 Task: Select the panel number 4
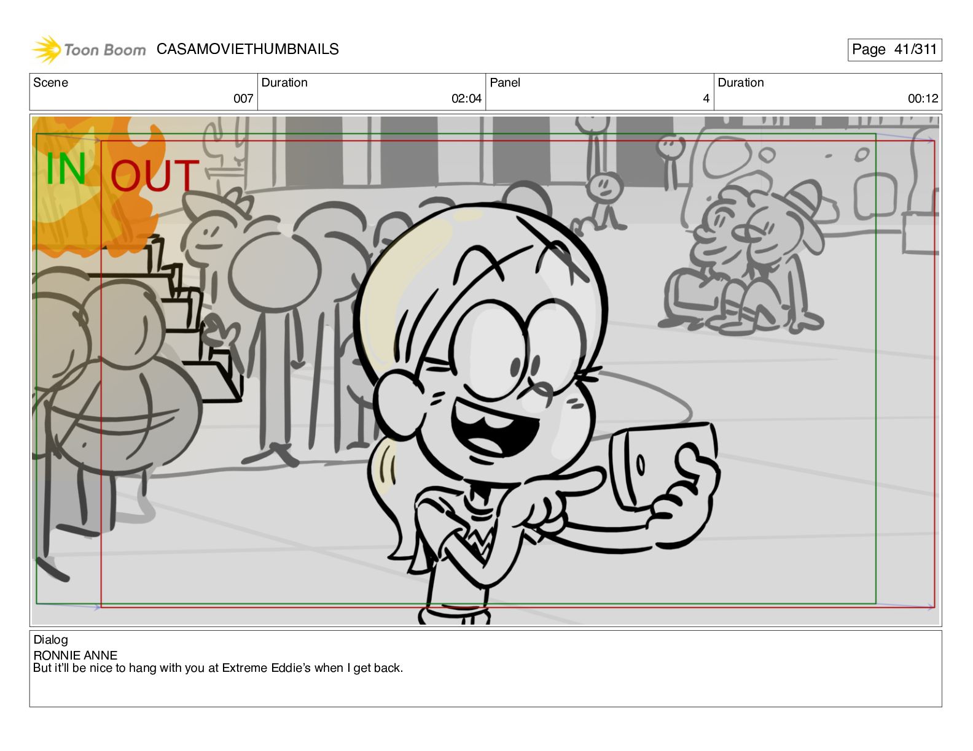point(706,98)
